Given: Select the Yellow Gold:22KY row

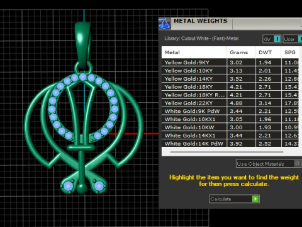Looking at the screenshot, I should 230,103.
